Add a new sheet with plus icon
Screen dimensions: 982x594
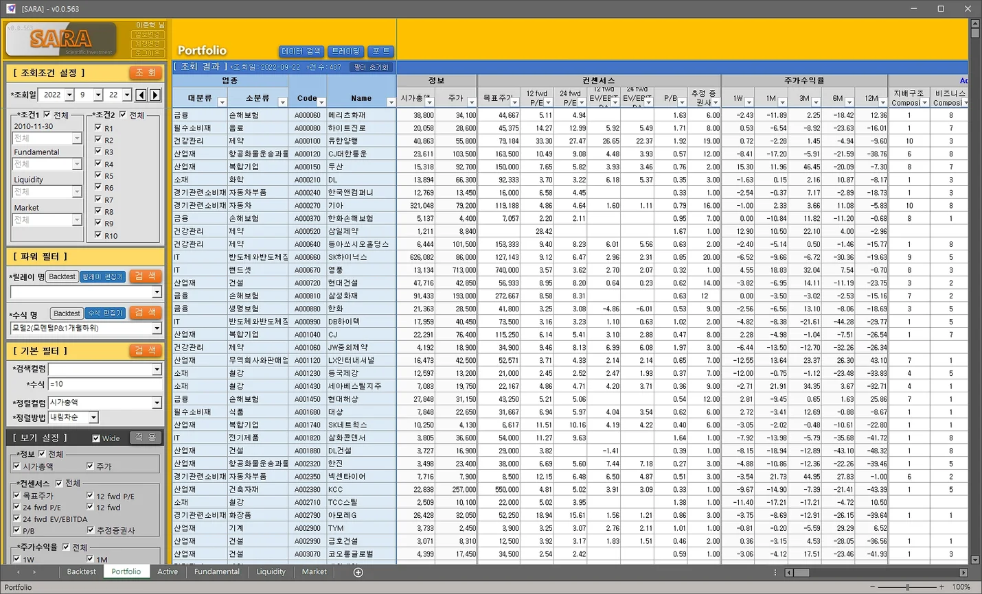tap(358, 572)
